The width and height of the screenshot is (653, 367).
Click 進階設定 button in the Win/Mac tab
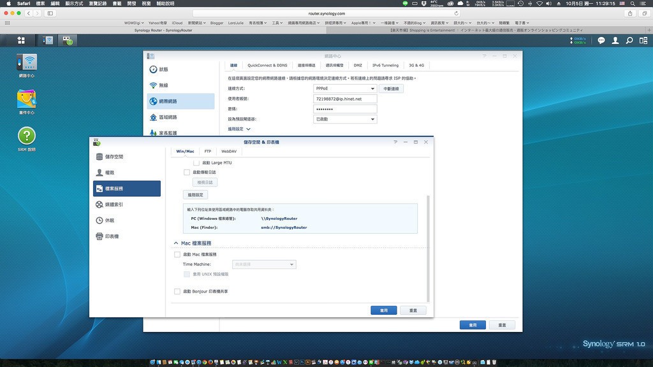(x=195, y=195)
